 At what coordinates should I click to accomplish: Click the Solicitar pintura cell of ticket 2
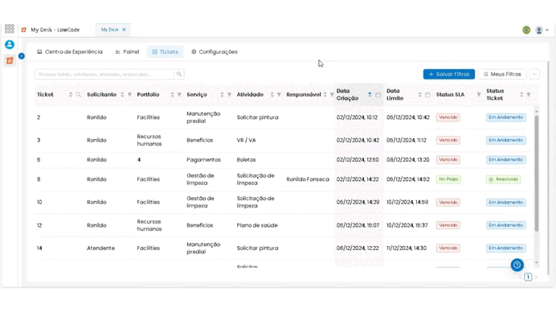point(257,117)
